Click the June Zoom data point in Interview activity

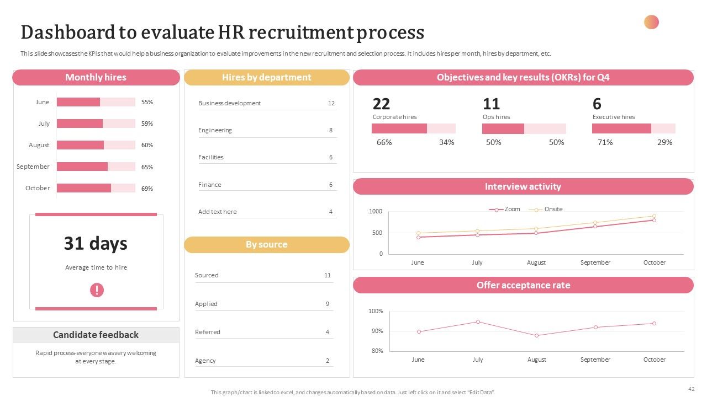418,237
